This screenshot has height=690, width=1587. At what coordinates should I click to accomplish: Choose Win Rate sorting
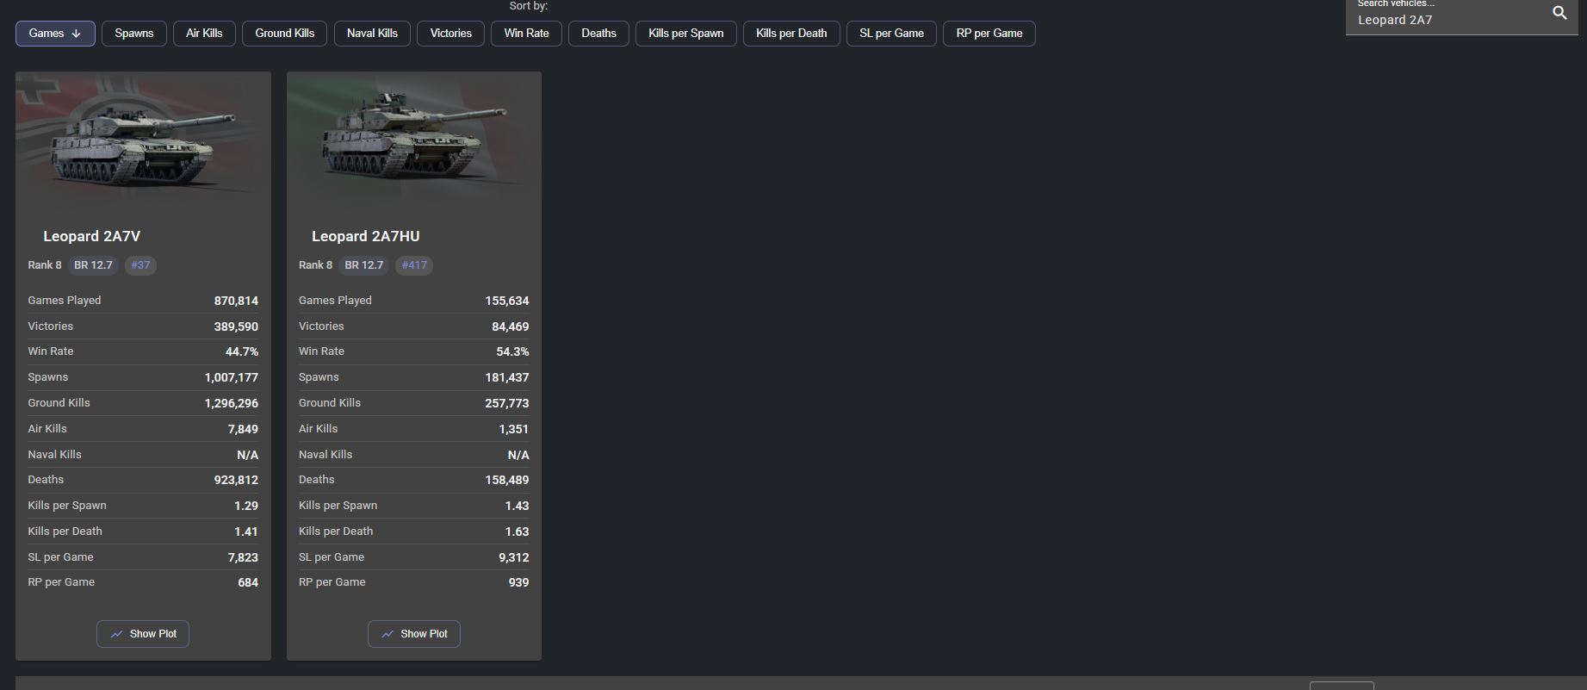tap(526, 34)
